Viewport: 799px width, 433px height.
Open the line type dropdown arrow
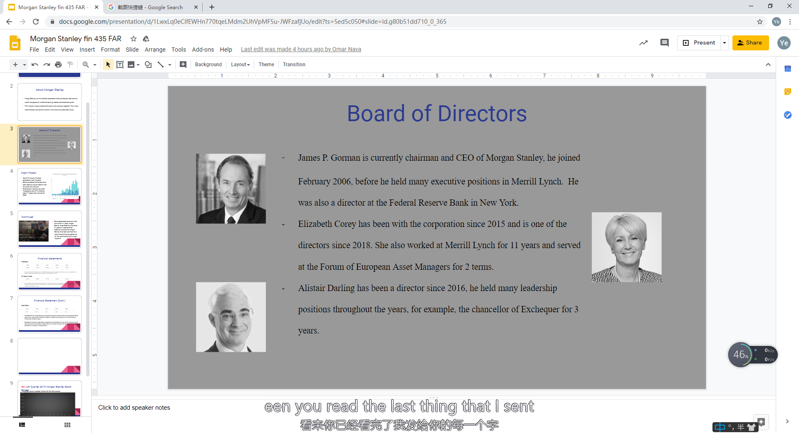(x=170, y=65)
